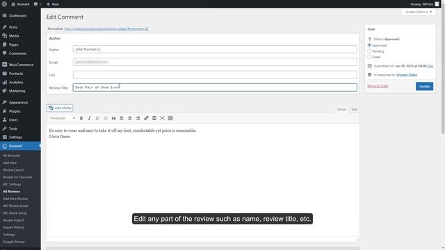Viewport: 445px width, 250px height.
Task: Focus the author Email field
Action: click(x=215, y=62)
